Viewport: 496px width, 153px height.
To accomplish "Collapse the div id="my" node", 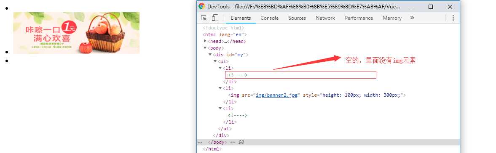I will click(210, 55).
